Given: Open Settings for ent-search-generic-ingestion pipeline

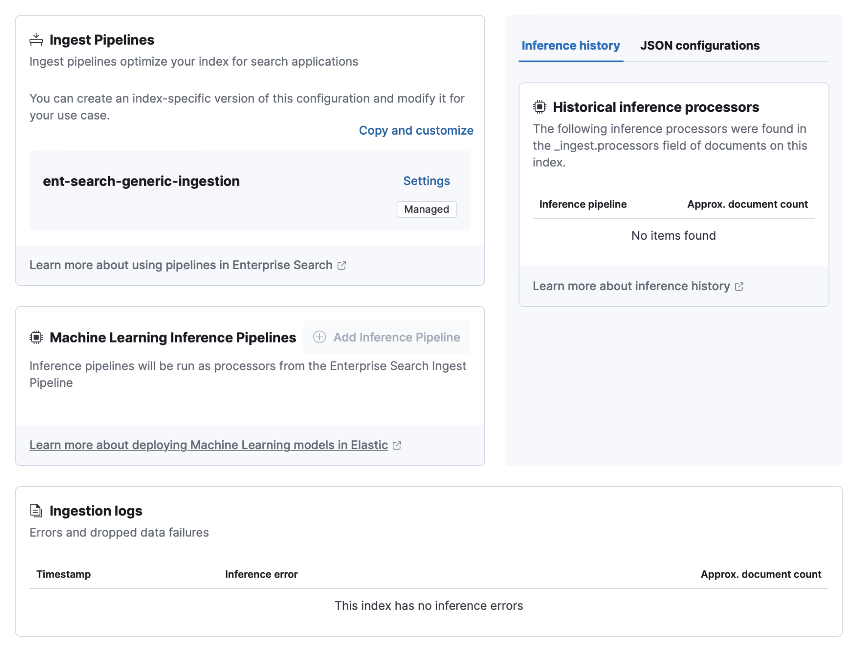Looking at the screenshot, I should [426, 181].
